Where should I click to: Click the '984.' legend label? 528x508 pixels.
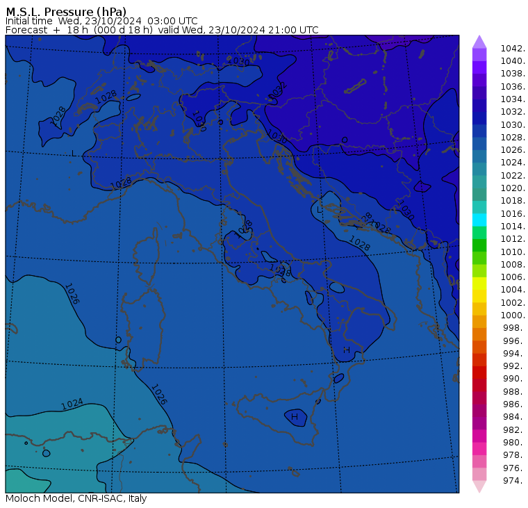pos(514,417)
